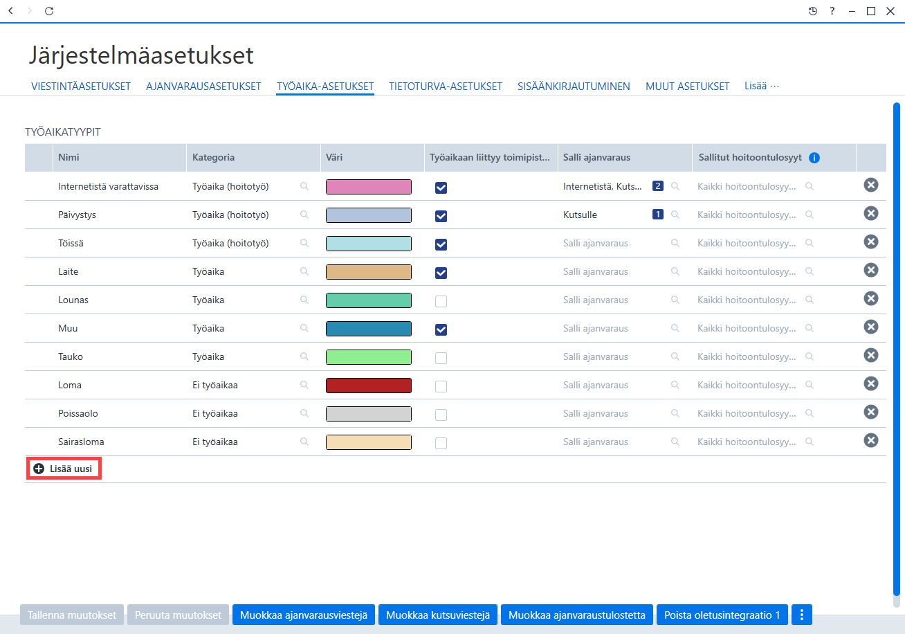The height and width of the screenshot is (634, 905).
Task: Open the history clock icon in title bar
Action: click(813, 11)
